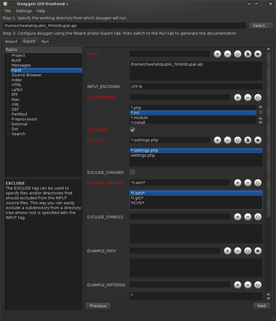Screen dimensions: 276x321
Task: Click the INPUT_ENCODING UTF-8 field
Action: pos(196,87)
